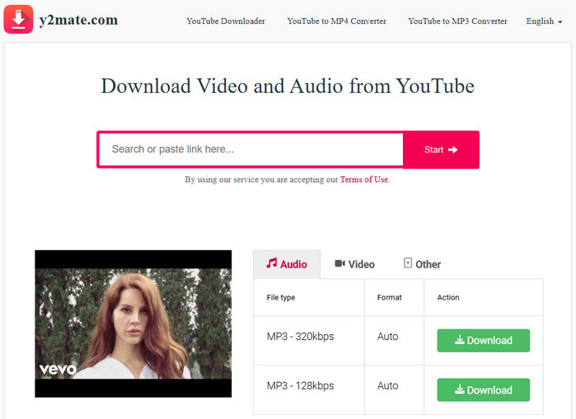Go to YouTube to MP4 Converter
The height and width of the screenshot is (419, 576).
pyautogui.click(x=336, y=21)
